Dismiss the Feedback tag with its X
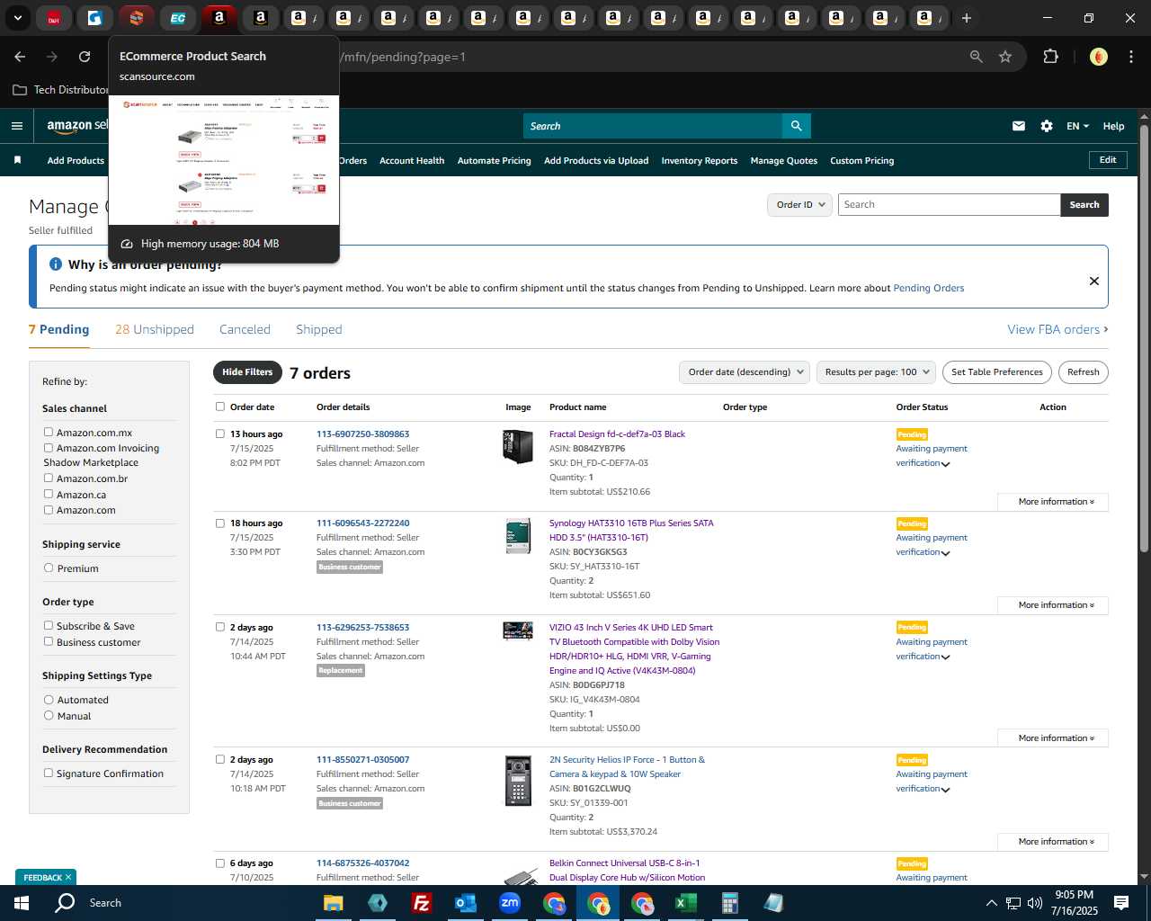This screenshot has height=921, width=1151. pos(68,877)
